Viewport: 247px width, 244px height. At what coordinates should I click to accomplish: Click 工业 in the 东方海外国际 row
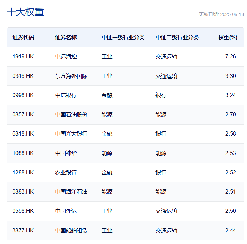click(x=107, y=76)
